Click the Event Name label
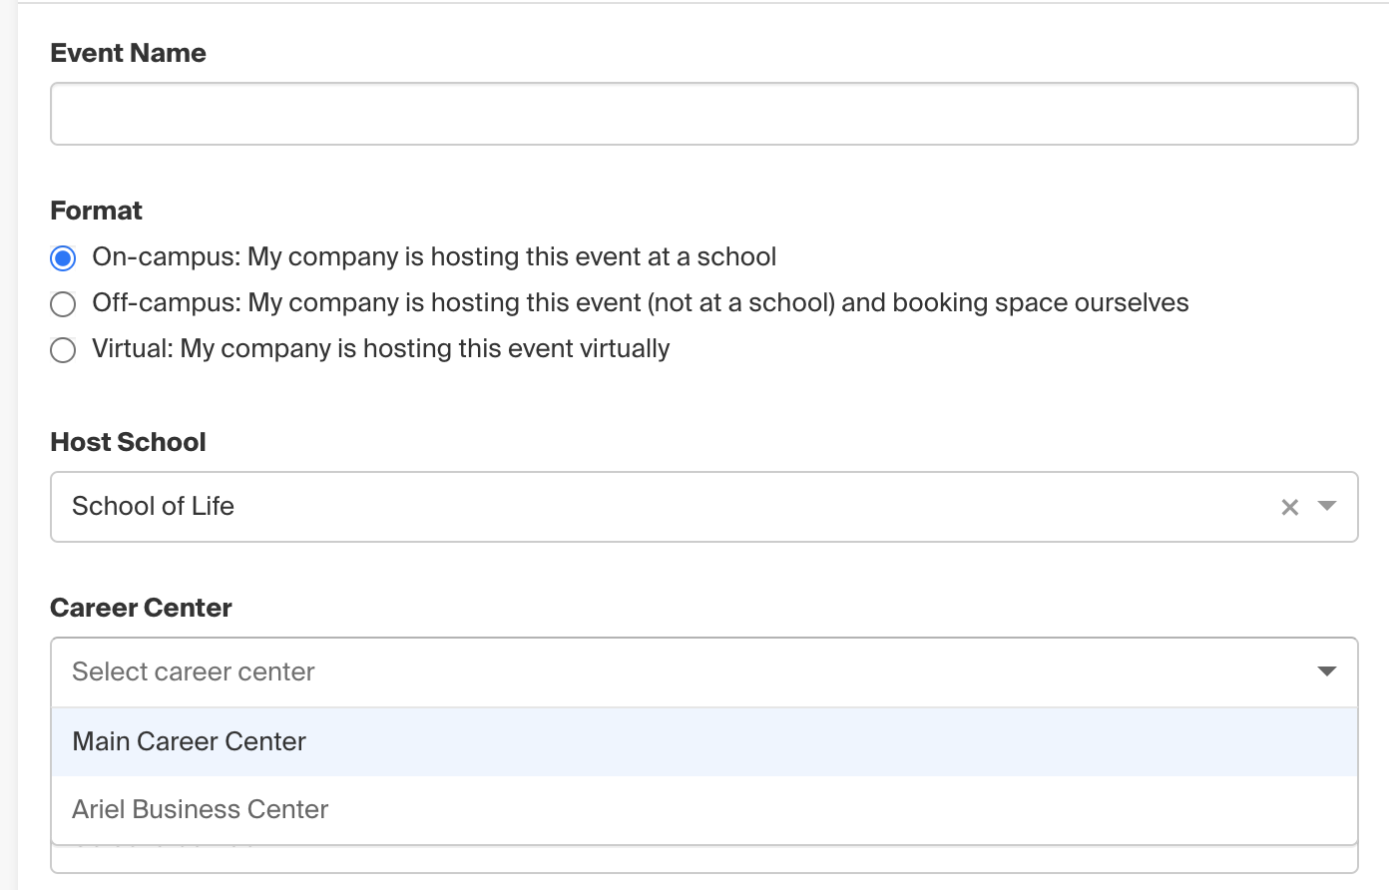Screen dimensions: 1389x890 (128, 53)
